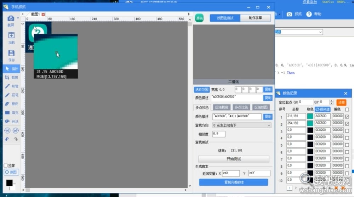
Task: Click the black foreground color swatch
Action: (x=9, y=183)
